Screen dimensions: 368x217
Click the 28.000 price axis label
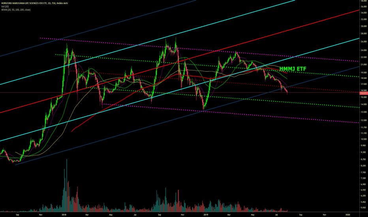click(364, 34)
